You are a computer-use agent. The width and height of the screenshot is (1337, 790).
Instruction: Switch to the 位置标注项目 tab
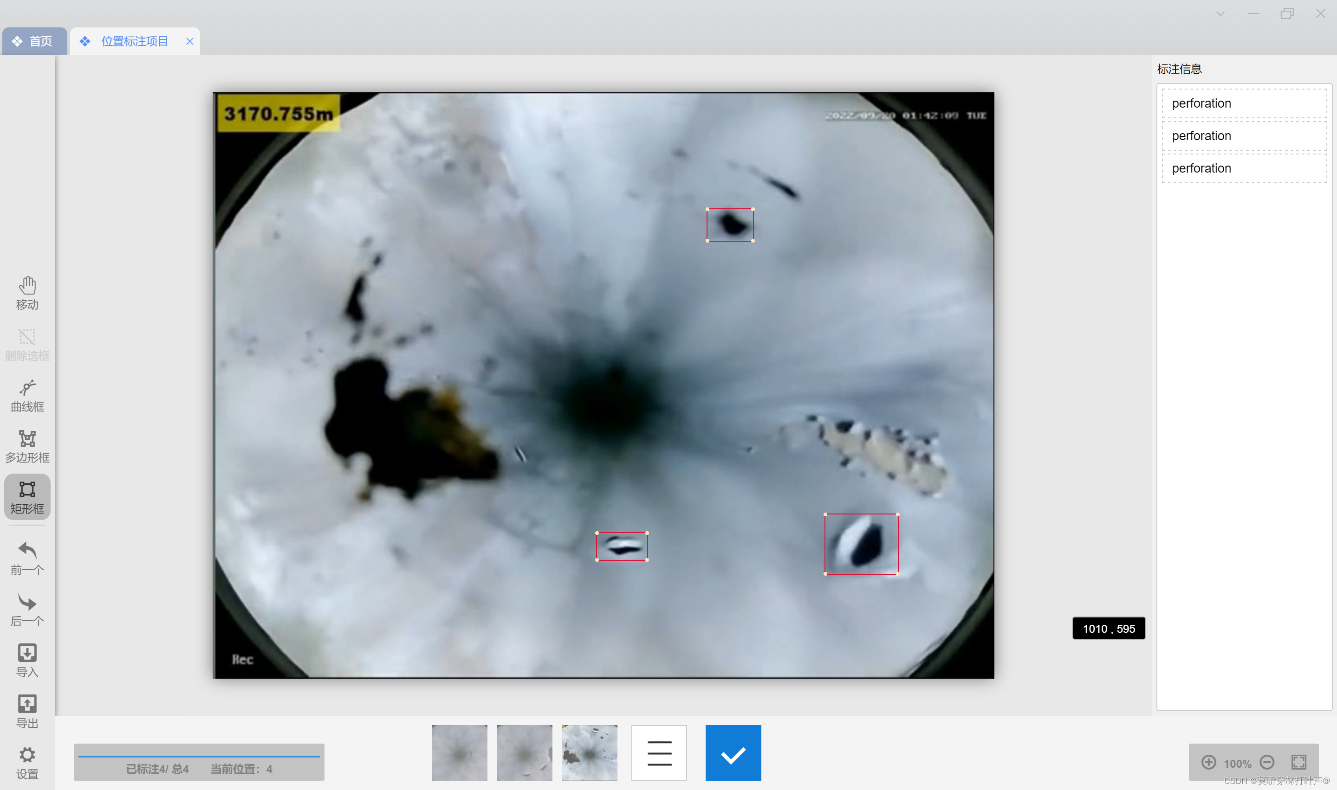[134, 41]
